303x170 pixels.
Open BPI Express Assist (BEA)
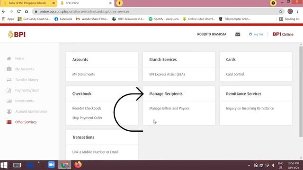click(167, 74)
